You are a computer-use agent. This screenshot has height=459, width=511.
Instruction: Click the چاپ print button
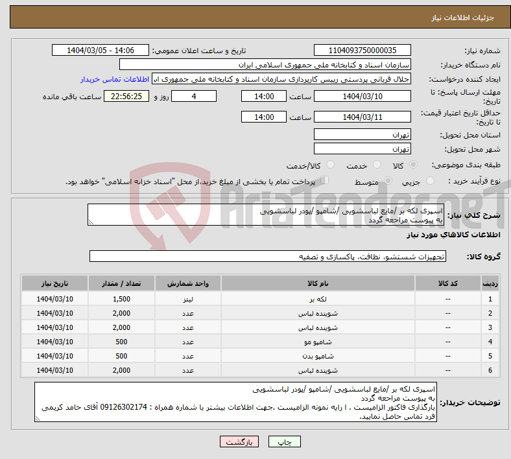pos(284,441)
